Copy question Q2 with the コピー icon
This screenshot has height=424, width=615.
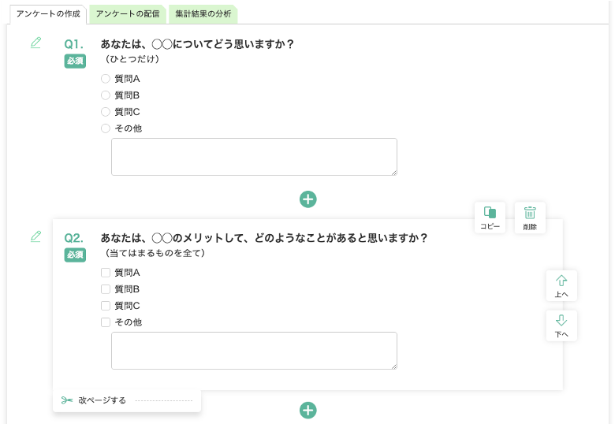(490, 217)
